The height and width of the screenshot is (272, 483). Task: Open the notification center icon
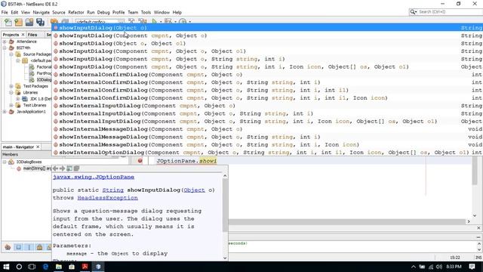(472, 267)
